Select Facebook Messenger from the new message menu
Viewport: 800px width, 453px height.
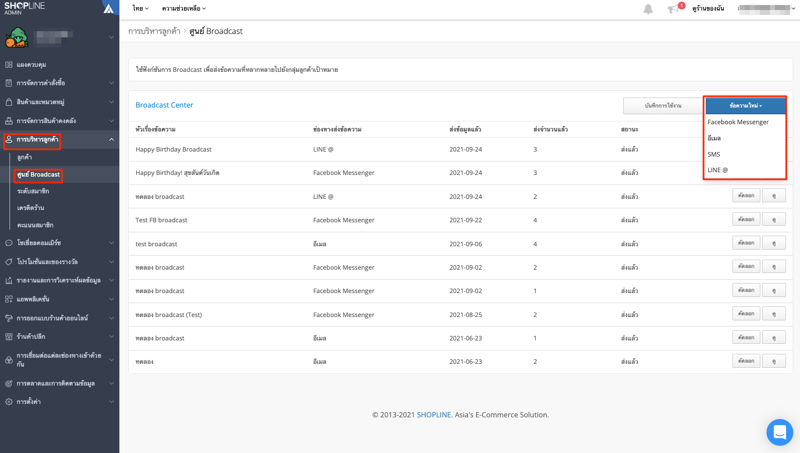738,122
